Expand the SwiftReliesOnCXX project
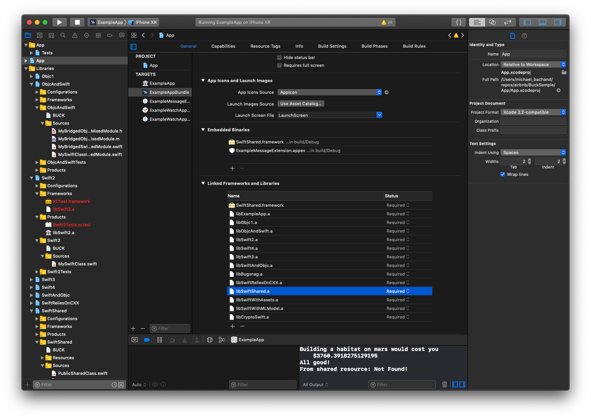The width and height of the screenshot is (591, 419). point(32,303)
